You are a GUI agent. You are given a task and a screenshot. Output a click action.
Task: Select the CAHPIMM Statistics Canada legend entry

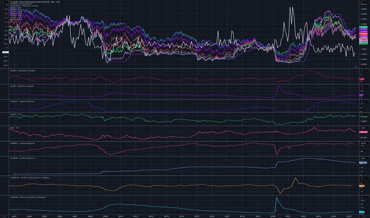[24, 6]
